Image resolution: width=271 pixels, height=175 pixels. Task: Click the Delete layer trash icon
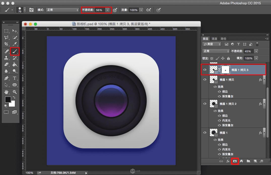261,161
